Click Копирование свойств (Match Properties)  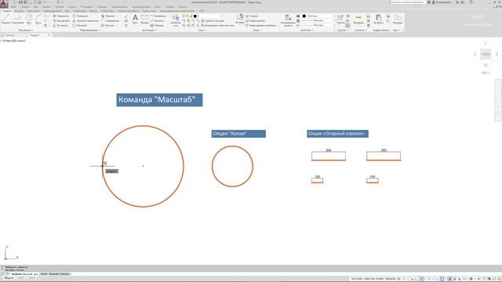click(x=288, y=20)
